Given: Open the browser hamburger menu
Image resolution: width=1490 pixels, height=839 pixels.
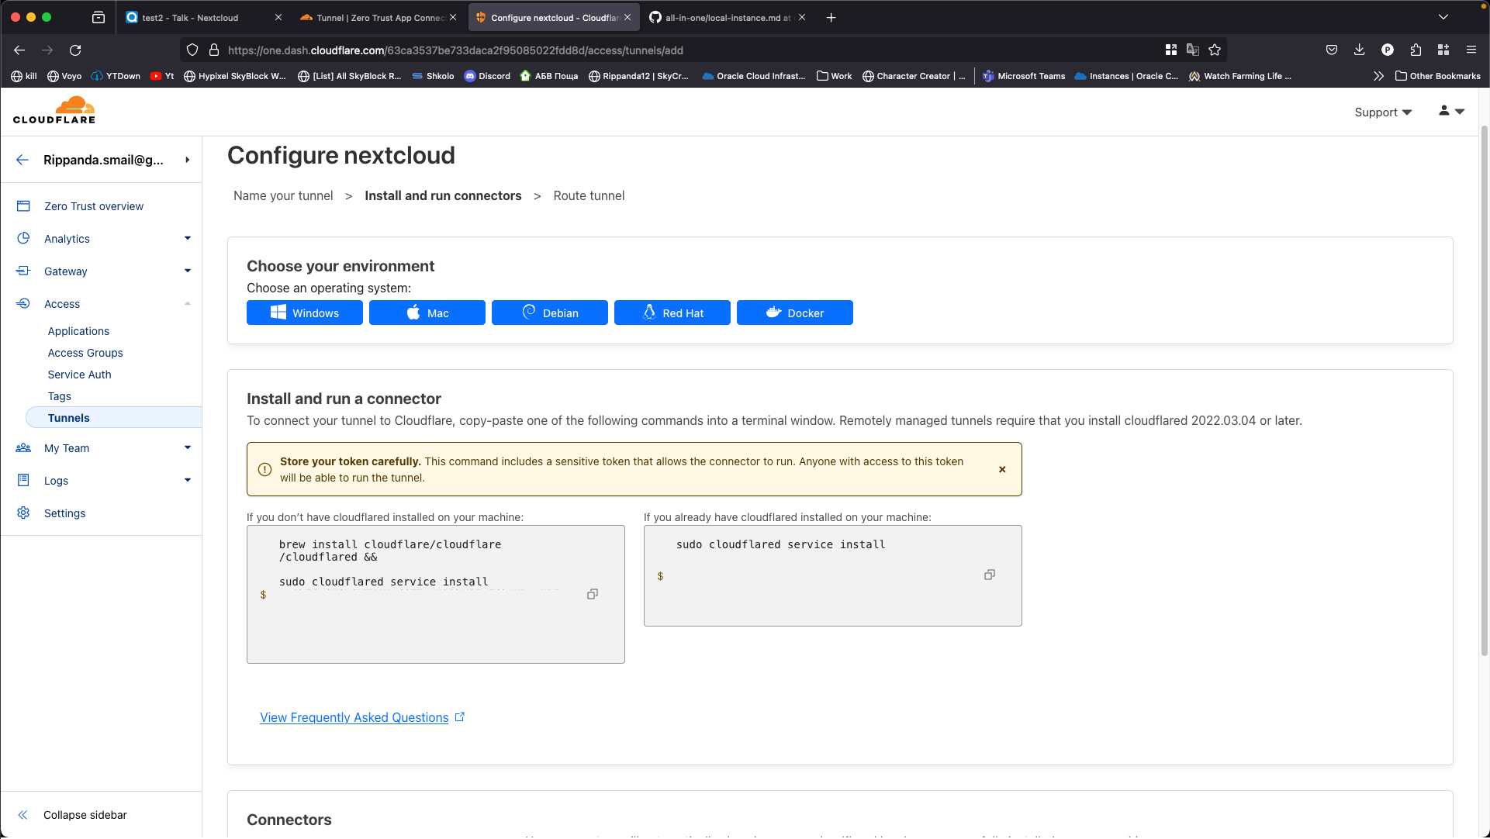Looking at the screenshot, I should pos(1471,50).
